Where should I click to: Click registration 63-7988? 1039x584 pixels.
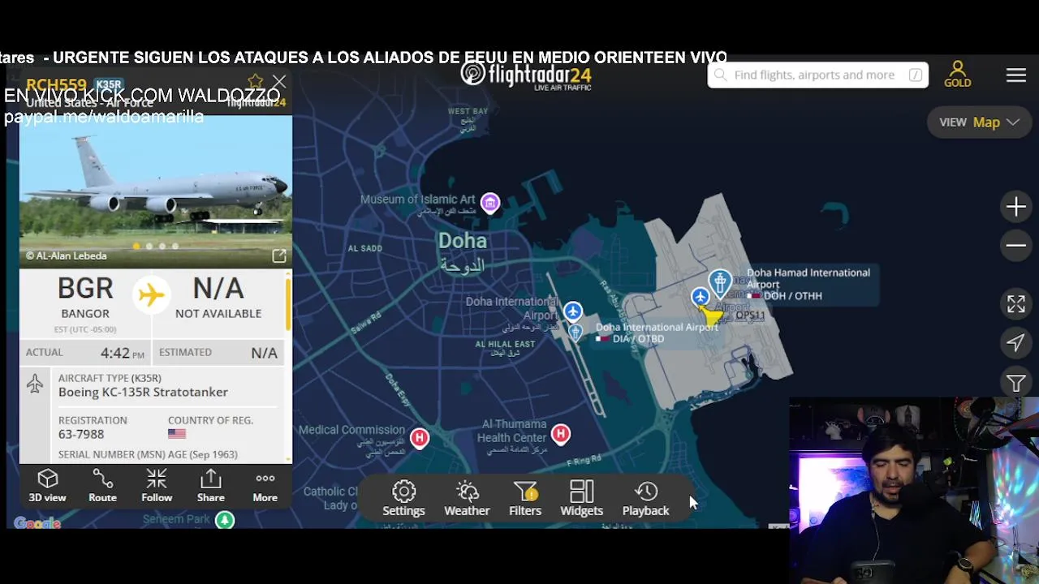(x=81, y=435)
